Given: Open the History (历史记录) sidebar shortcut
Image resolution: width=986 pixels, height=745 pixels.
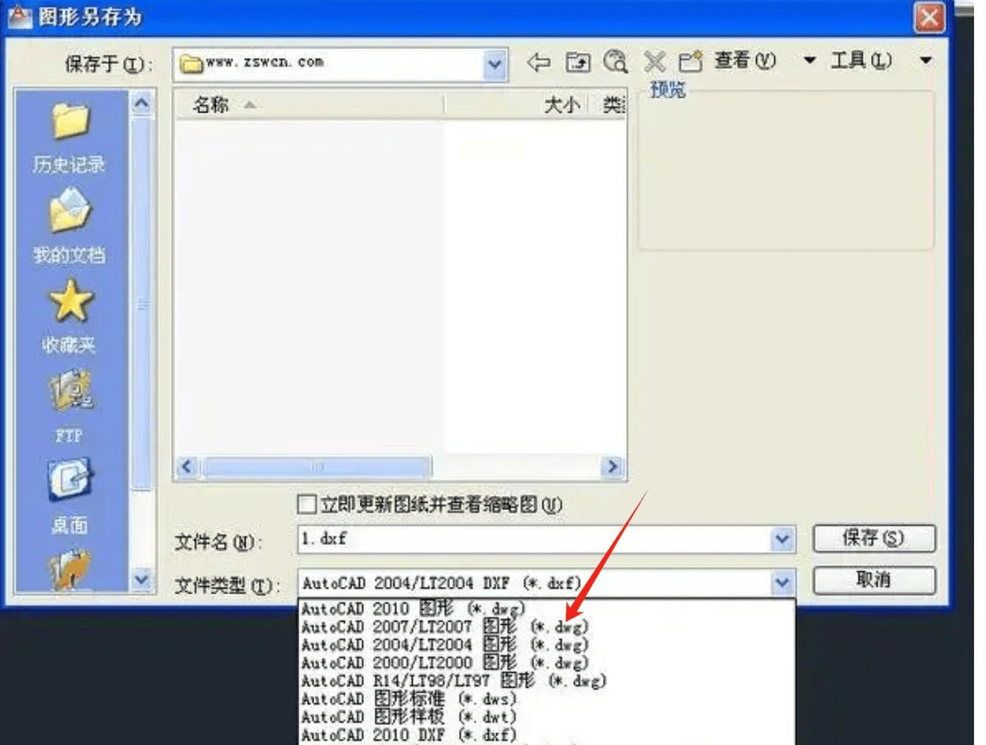Looking at the screenshot, I should coord(68,136).
